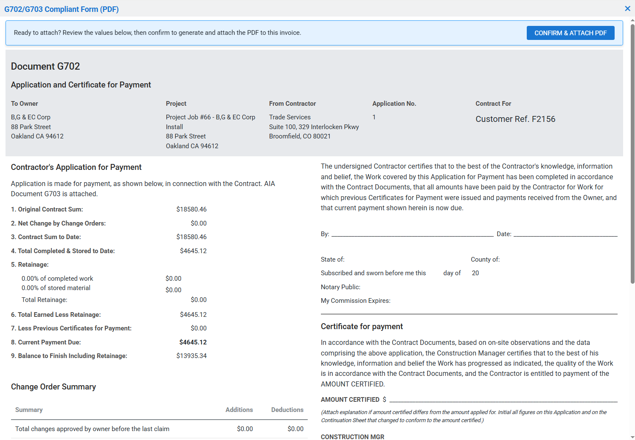Click the AMOUNT CERTIFIED label
The height and width of the screenshot is (440, 635).
(x=350, y=400)
